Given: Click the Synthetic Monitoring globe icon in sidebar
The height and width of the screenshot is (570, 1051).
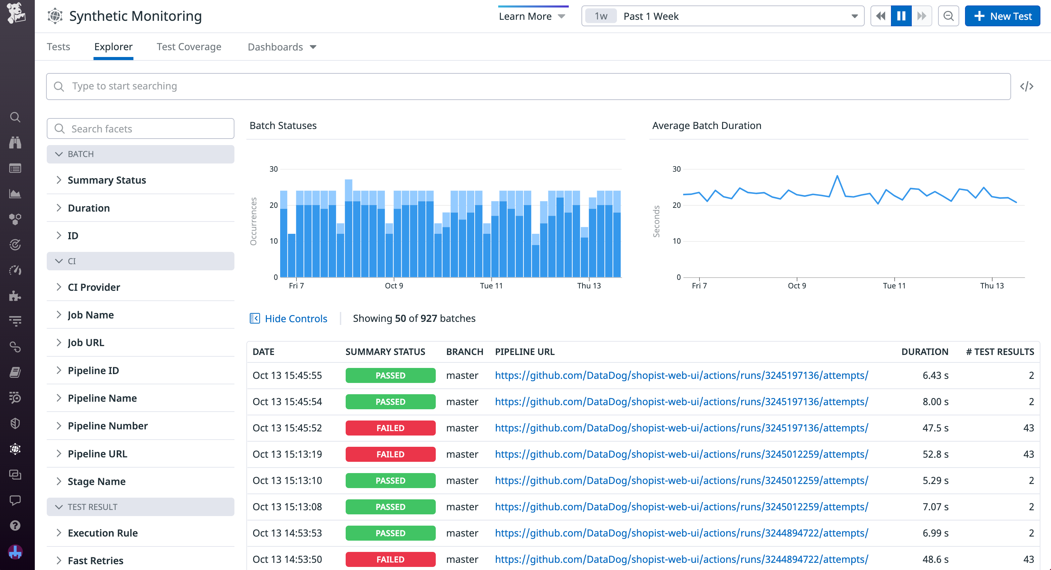Looking at the screenshot, I should pyautogui.click(x=15, y=449).
